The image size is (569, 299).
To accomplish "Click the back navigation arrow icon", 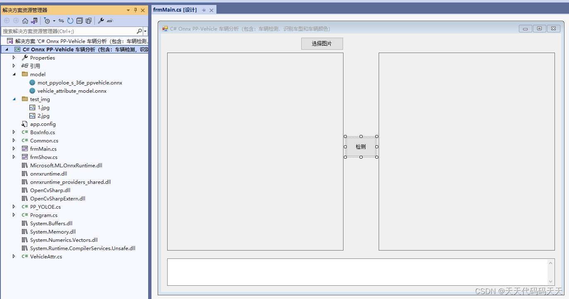I will pyautogui.click(x=7, y=21).
